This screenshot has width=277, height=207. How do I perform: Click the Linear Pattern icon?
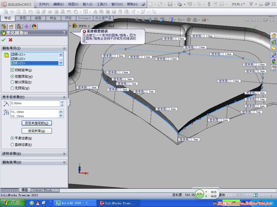tap(85, 12)
